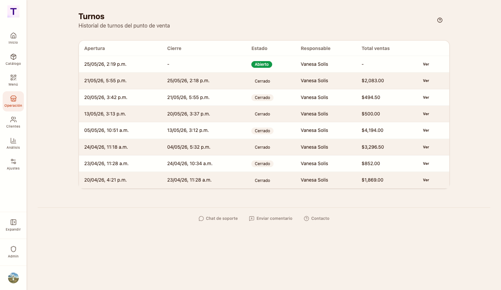This screenshot has width=501, height=290.
Task: Click the user profile avatar
Action: [x=13, y=278]
